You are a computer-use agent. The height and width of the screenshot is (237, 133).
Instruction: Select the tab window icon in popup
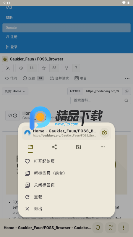click(30, 147)
